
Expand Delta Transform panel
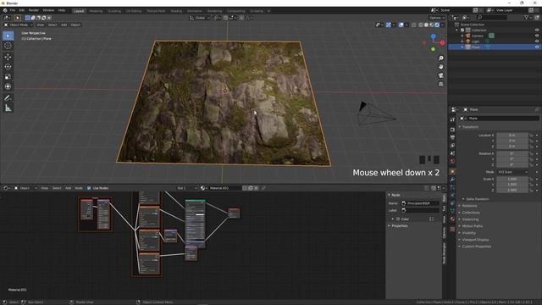[478, 199]
